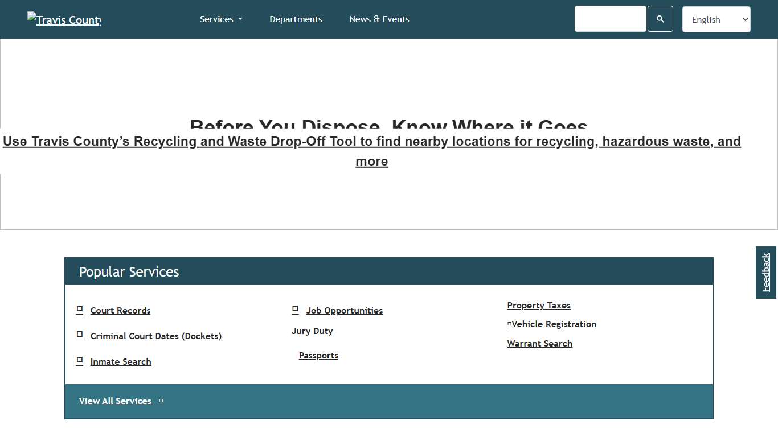Expand the Services dropdown menu
This screenshot has height=437, width=778.
pos(221,19)
